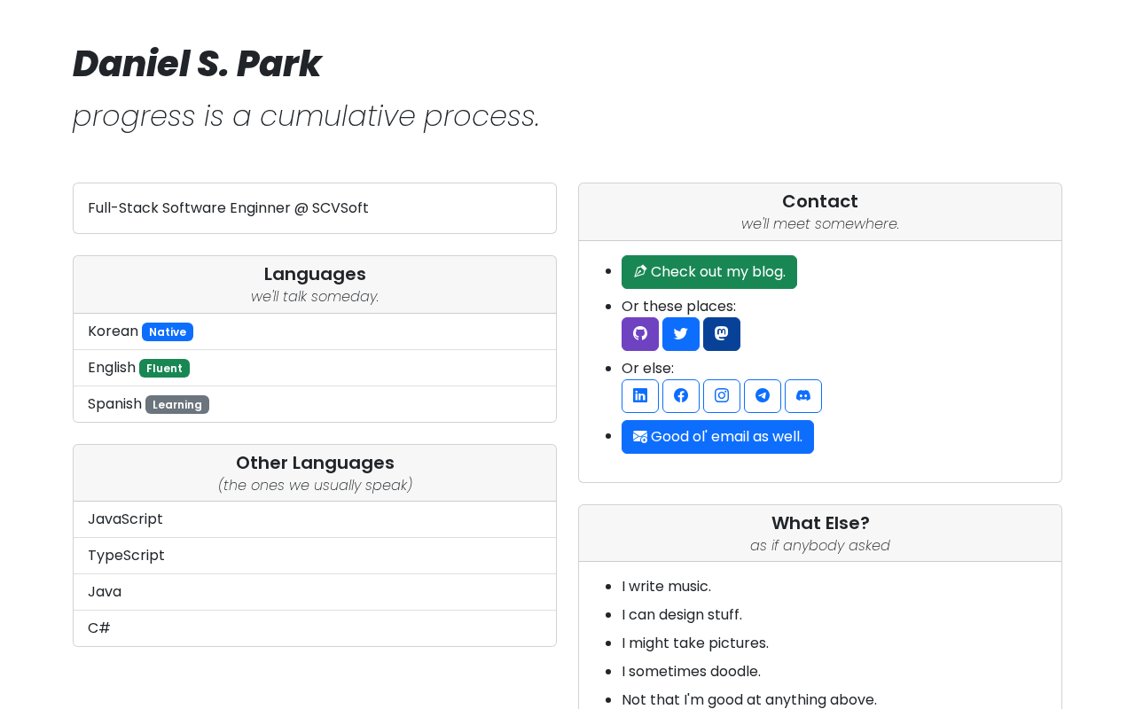Click the "Check out my blog." button
The image size is (1135, 709).
pos(709,272)
